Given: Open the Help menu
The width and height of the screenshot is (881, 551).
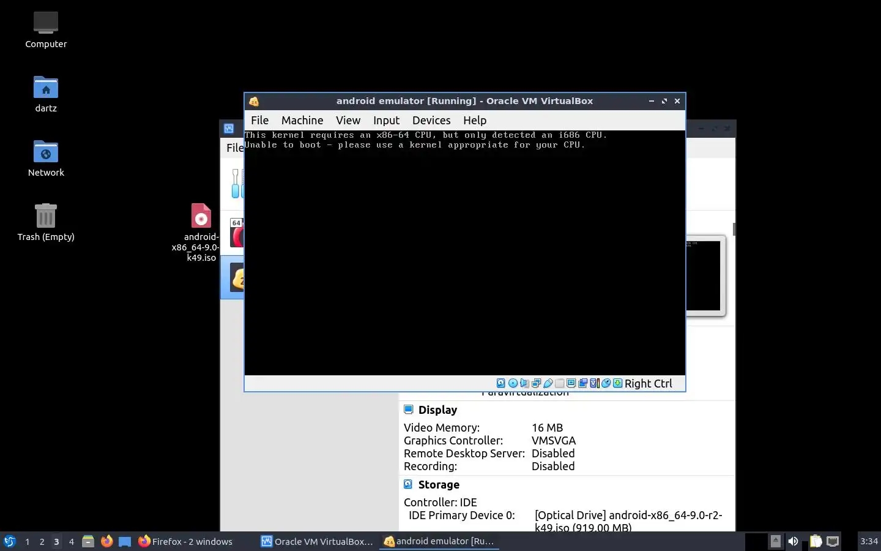Looking at the screenshot, I should 475,121.
